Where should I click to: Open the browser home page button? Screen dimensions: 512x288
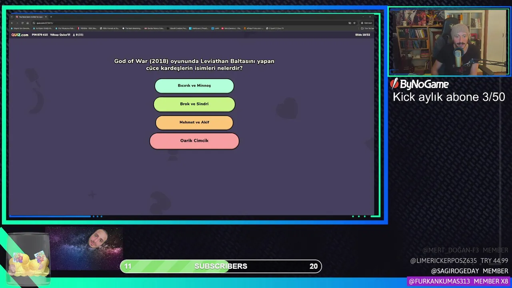coord(28,23)
